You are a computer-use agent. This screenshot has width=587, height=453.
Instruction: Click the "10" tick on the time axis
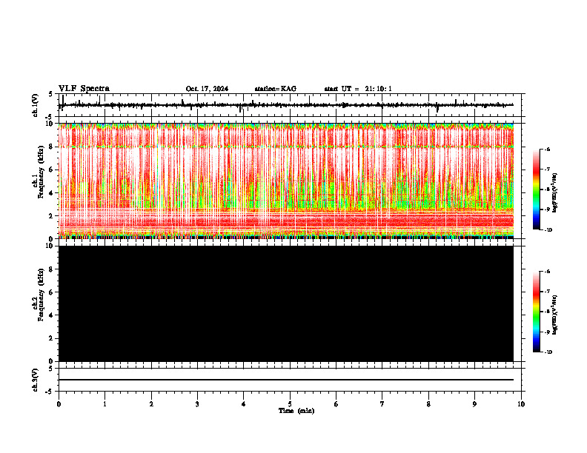(521, 404)
